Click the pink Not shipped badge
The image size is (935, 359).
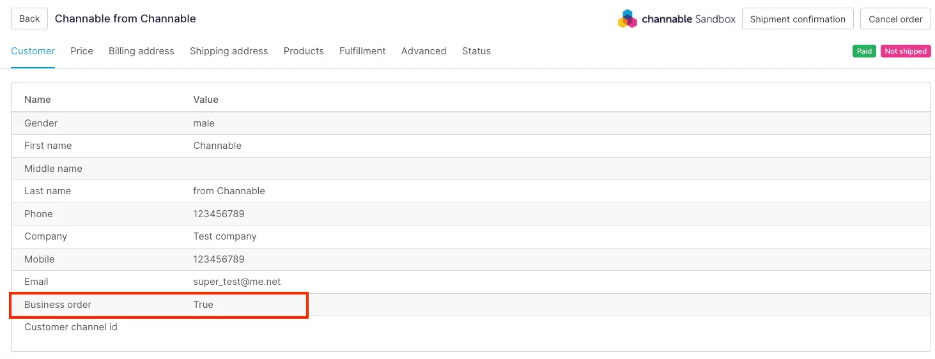[x=906, y=51]
